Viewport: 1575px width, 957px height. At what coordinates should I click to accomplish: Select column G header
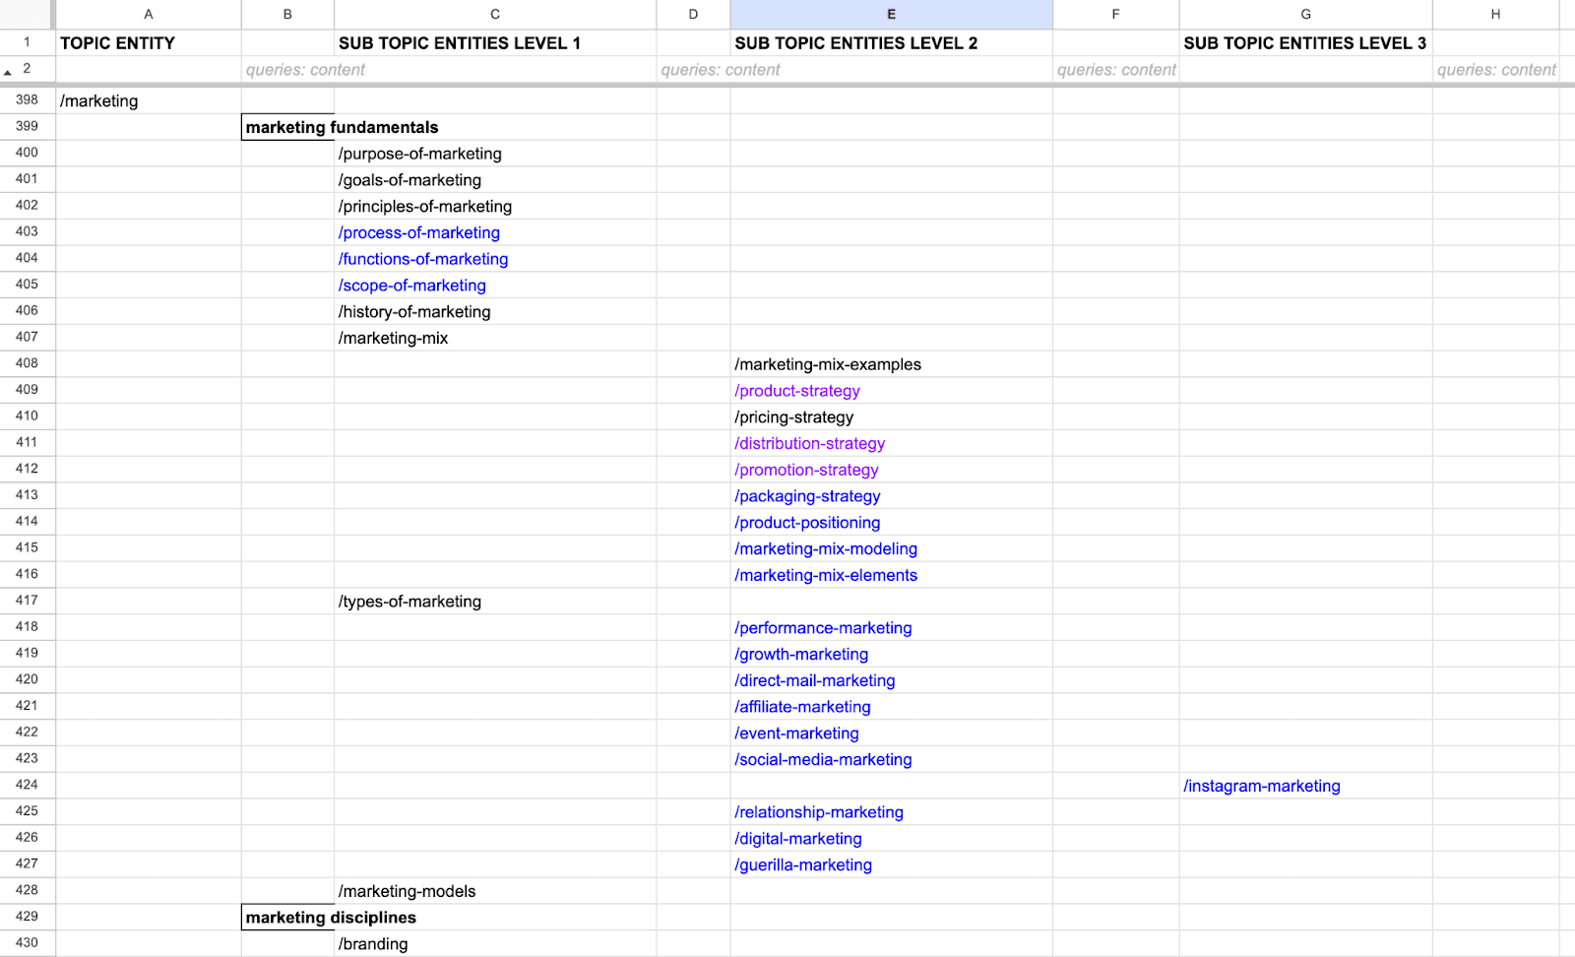[1305, 14]
